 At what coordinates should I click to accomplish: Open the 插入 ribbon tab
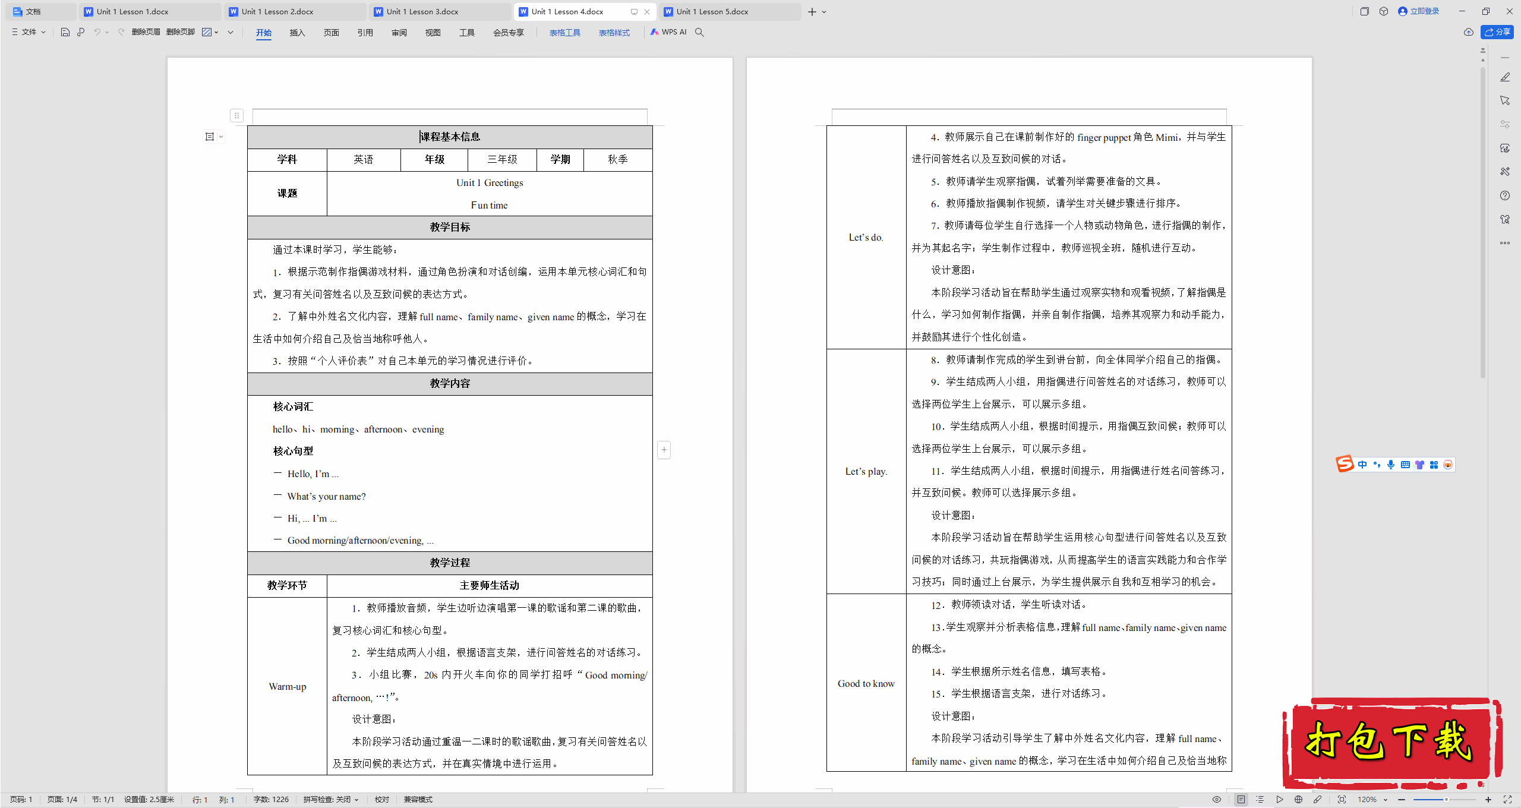(x=297, y=33)
